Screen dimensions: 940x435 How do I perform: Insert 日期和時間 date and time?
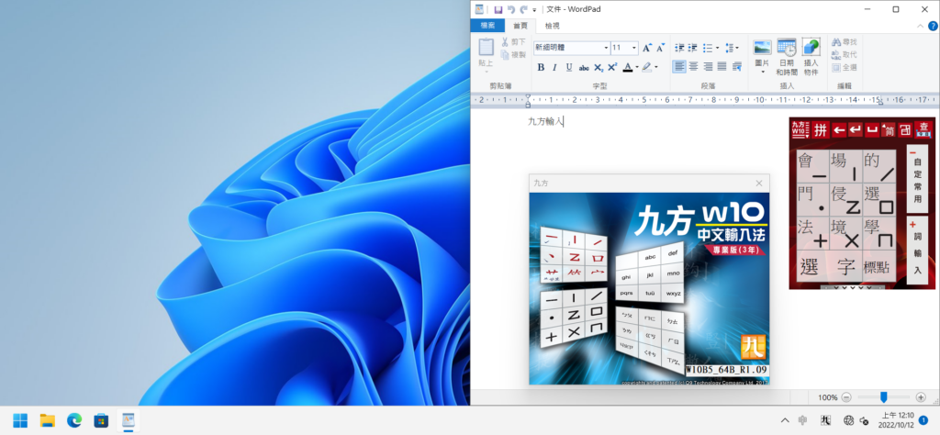click(787, 57)
